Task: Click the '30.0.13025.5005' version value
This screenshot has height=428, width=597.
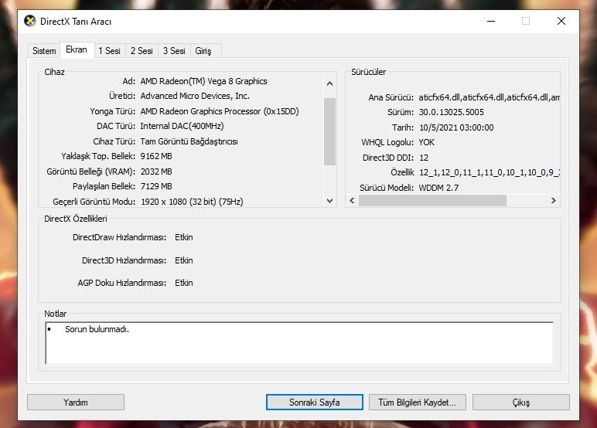Action: tap(451, 112)
